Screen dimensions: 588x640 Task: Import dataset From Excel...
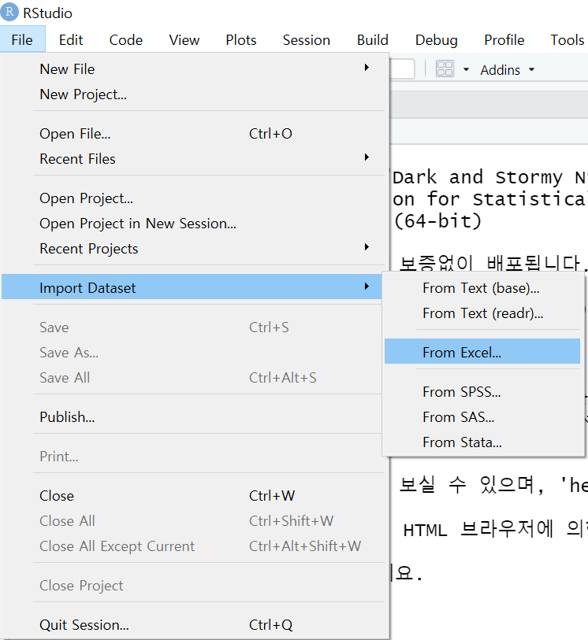pos(482,351)
